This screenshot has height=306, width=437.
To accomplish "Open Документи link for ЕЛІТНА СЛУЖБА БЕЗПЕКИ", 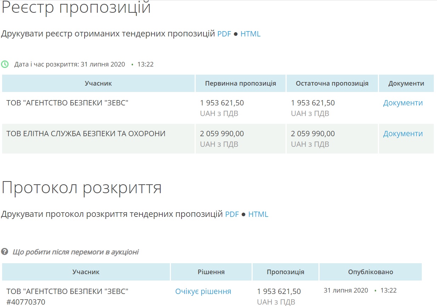I will coord(403,134).
